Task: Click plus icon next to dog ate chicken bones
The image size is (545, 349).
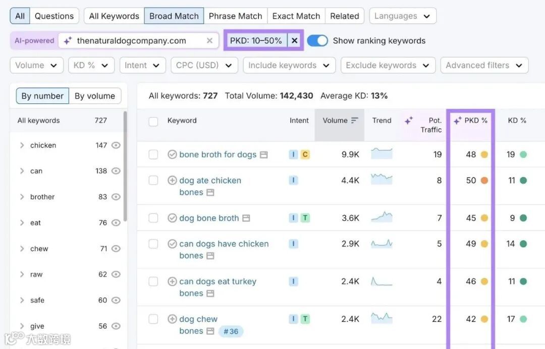Action: pyautogui.click(x=172, y=181)
